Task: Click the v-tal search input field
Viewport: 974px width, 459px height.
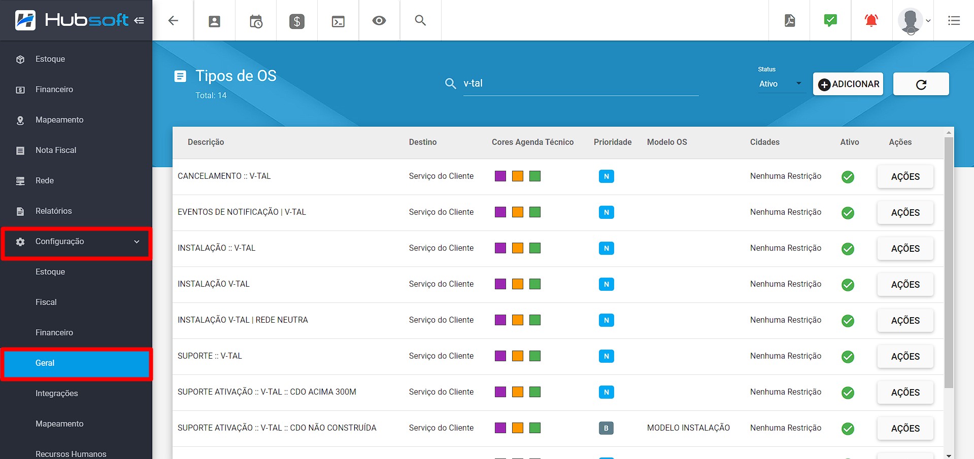Action: [581, 84]
